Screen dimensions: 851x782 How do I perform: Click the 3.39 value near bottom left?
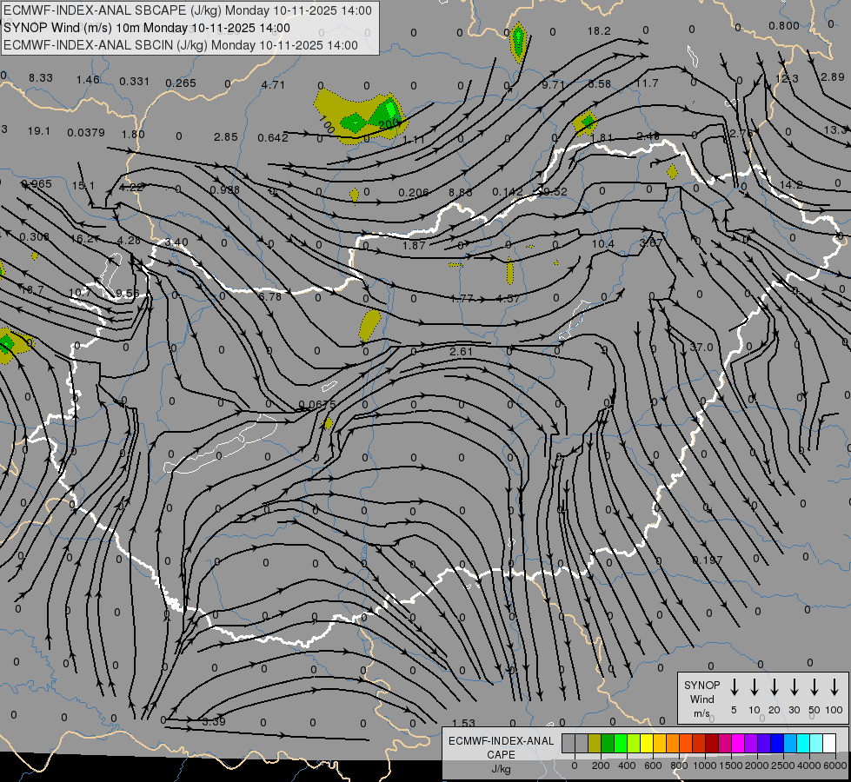point(214,722)
